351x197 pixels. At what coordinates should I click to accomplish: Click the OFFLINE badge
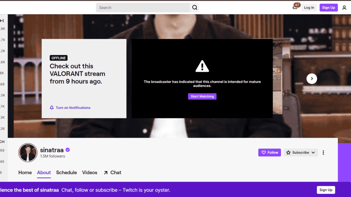pos(58,58)
